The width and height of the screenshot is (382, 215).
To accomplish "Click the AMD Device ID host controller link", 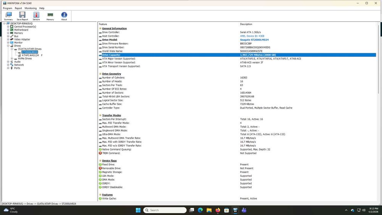I will tap(252, 36).
